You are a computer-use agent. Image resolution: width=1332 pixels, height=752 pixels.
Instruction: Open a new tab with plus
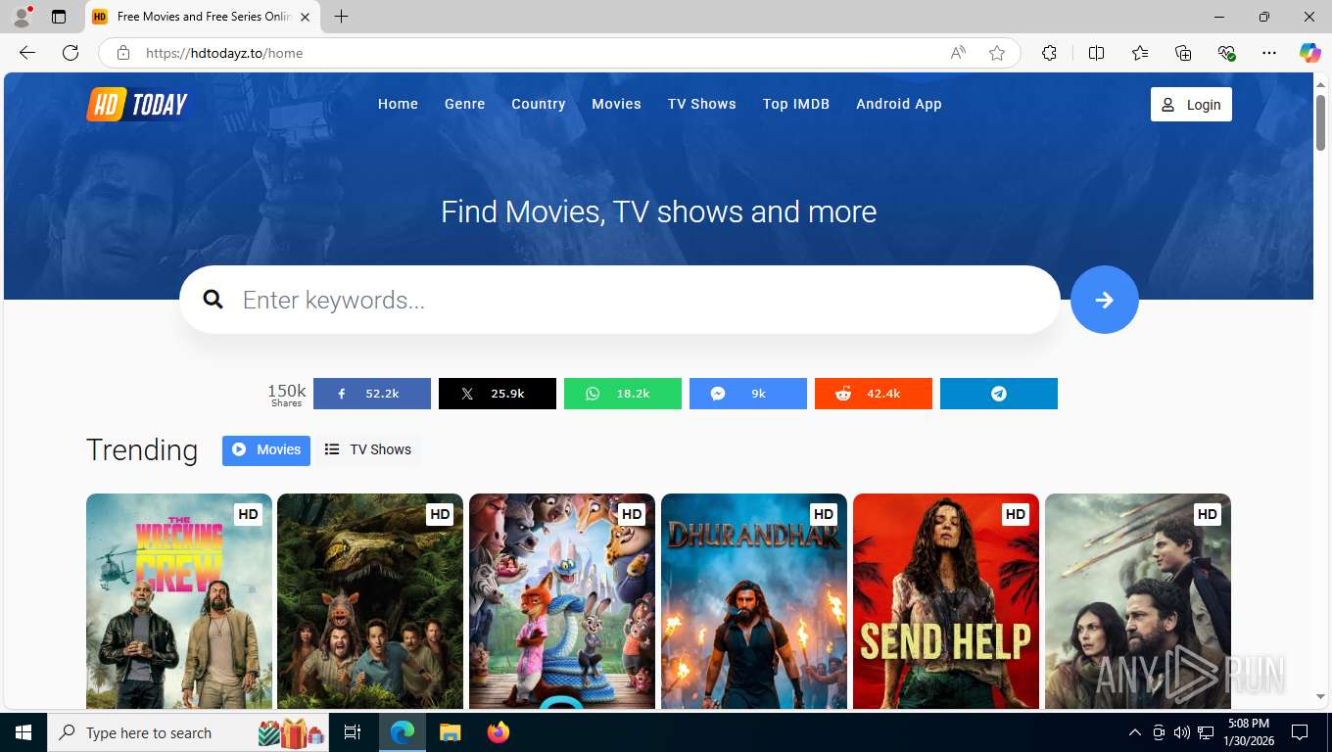tap(341, 17)
